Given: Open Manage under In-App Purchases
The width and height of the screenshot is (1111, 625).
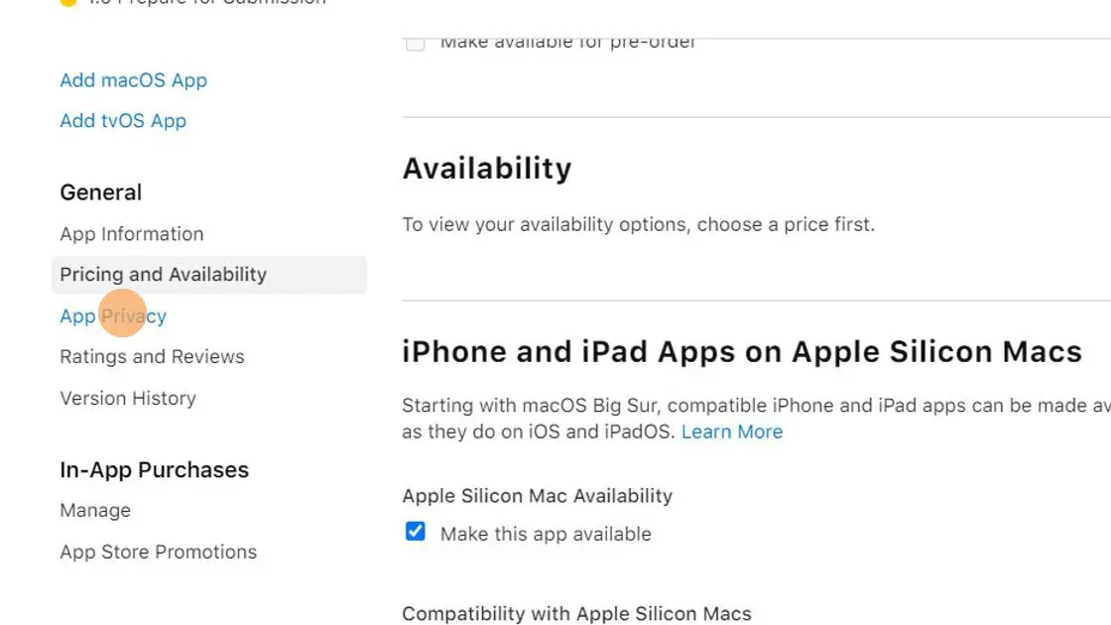Looking at the screenshot, I should [95, 510].
